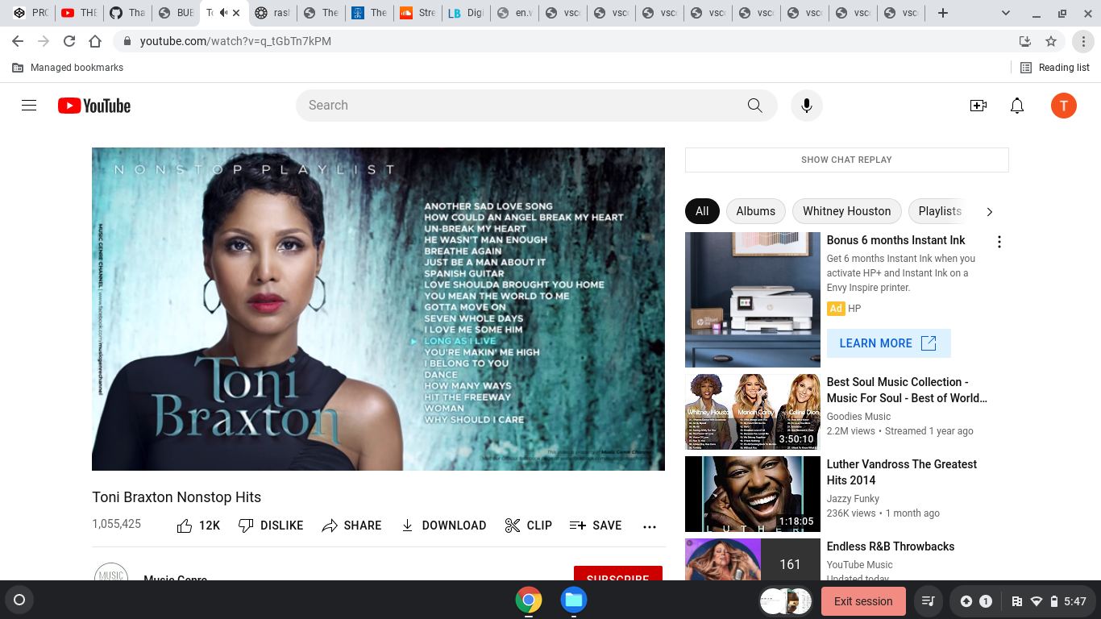Click the address bar URL
1101x619 pixels.
point(235,41)
